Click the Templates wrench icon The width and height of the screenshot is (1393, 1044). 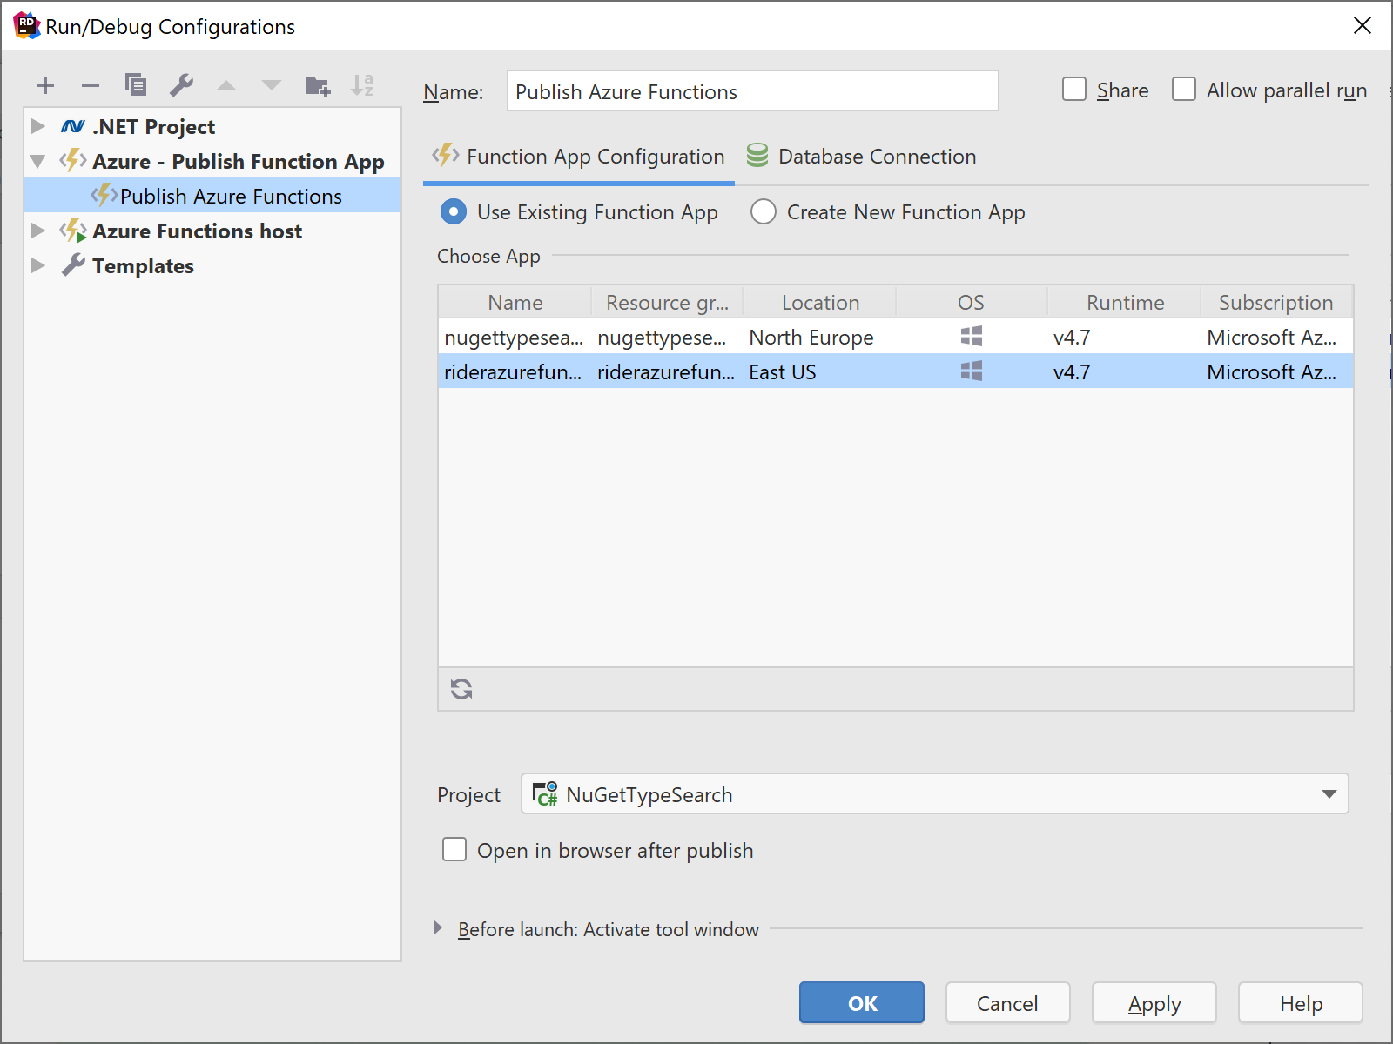tap(73, 266)
